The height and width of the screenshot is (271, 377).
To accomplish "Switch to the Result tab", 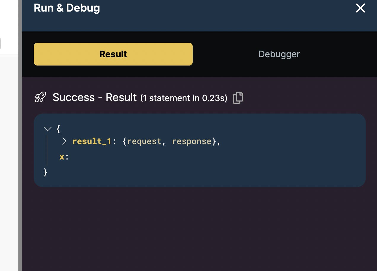I will click(x=113, y=54).
